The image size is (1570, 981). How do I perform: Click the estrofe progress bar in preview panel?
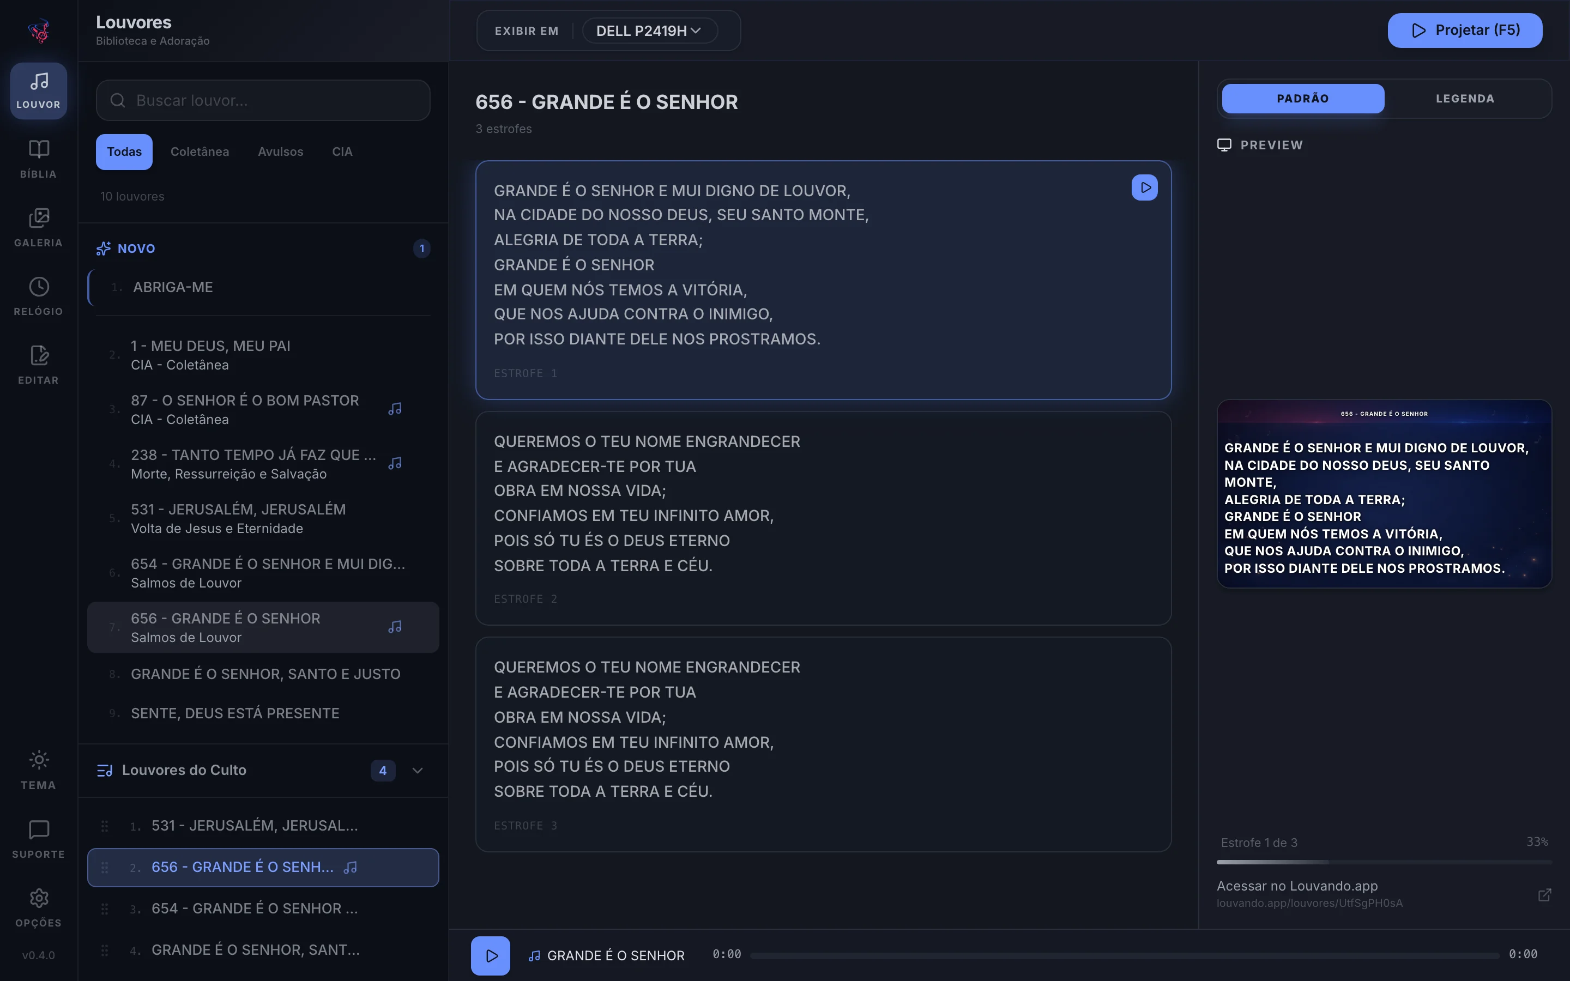pos(1384,862)
